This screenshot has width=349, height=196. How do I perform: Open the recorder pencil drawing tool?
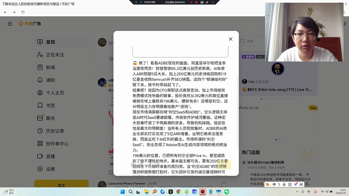click(x=207, y=2)
